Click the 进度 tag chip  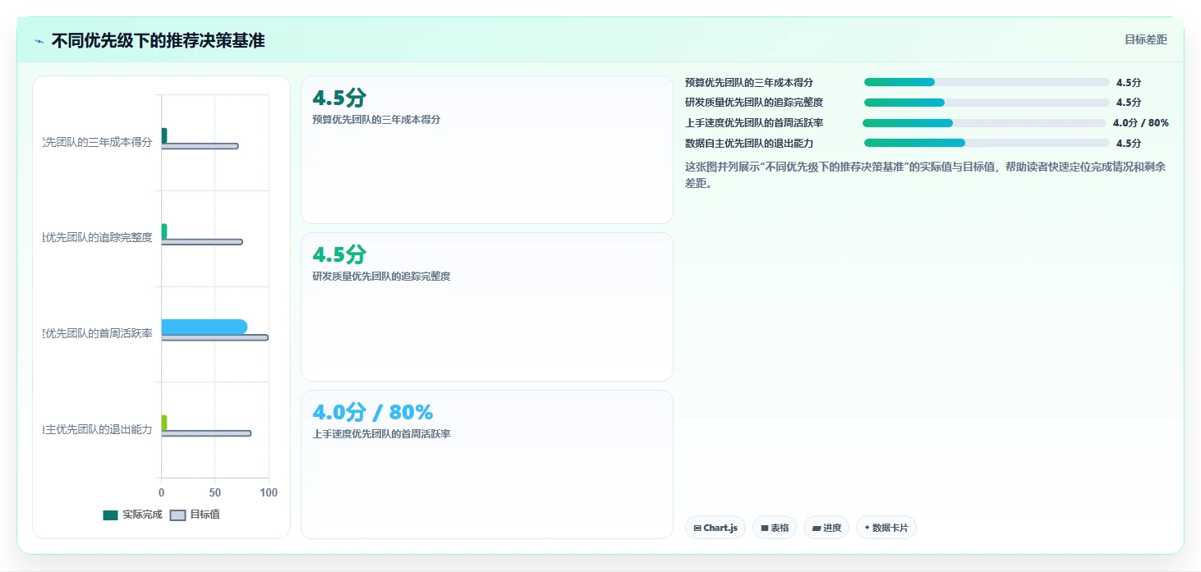(826, 528)
